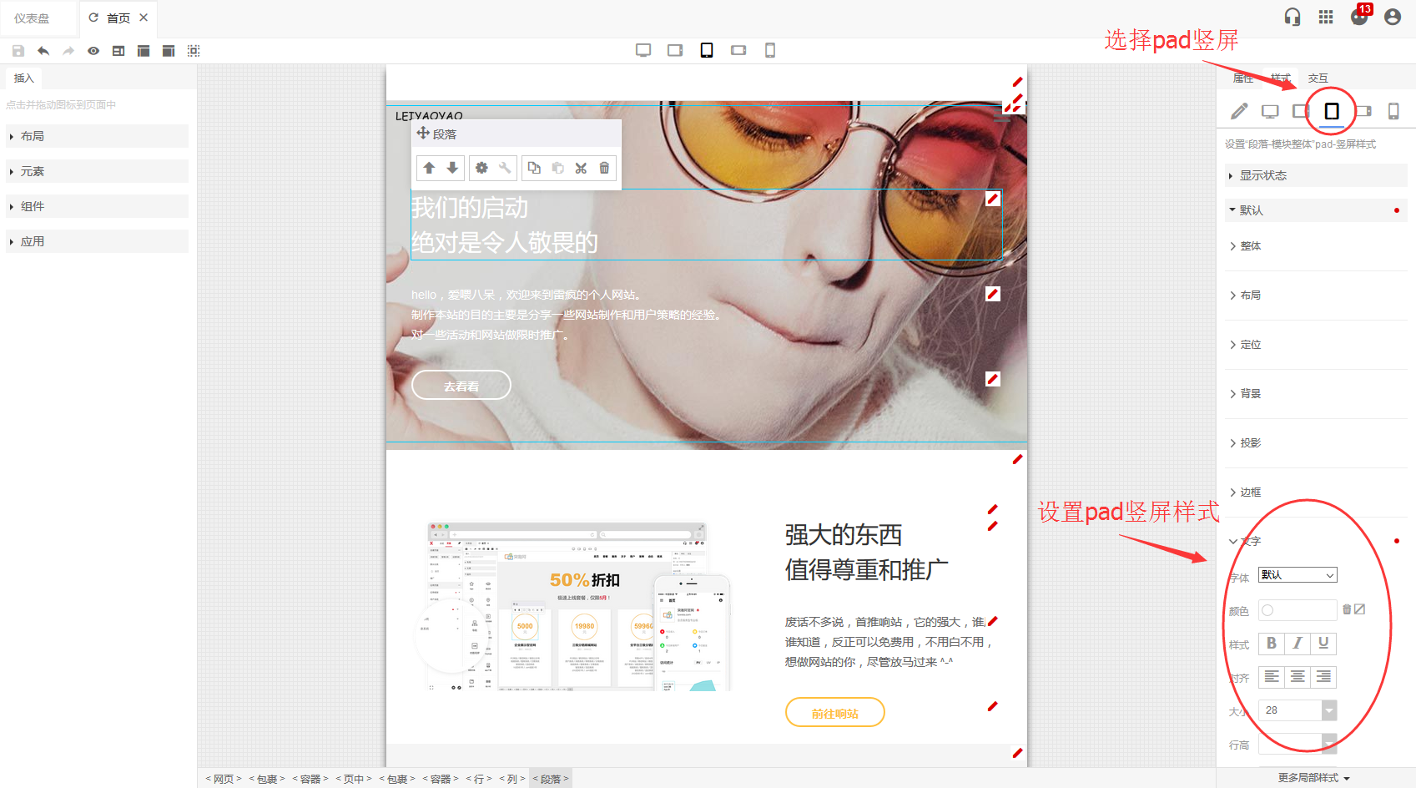
Task: Click the 前往响站 button
Action: [834, 713]
